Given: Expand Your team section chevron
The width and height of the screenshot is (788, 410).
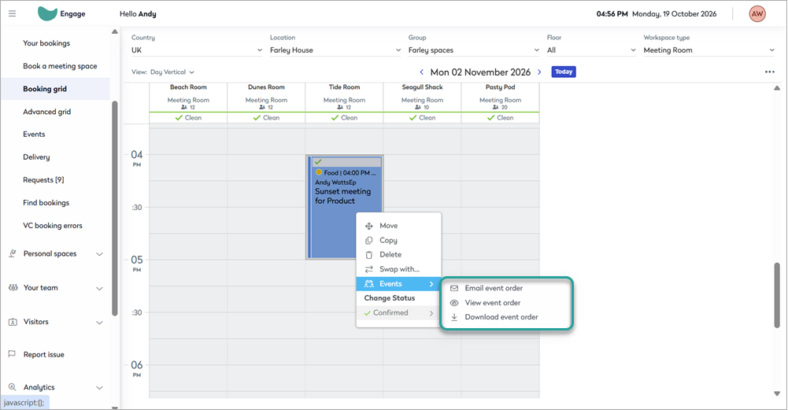Looking at the screenshot, I should (99, 288).
